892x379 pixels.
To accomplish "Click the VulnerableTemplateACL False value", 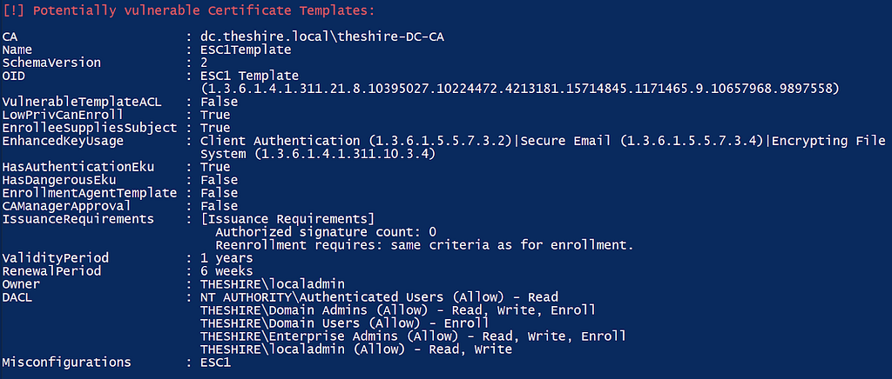I will [x=219, y=102].
